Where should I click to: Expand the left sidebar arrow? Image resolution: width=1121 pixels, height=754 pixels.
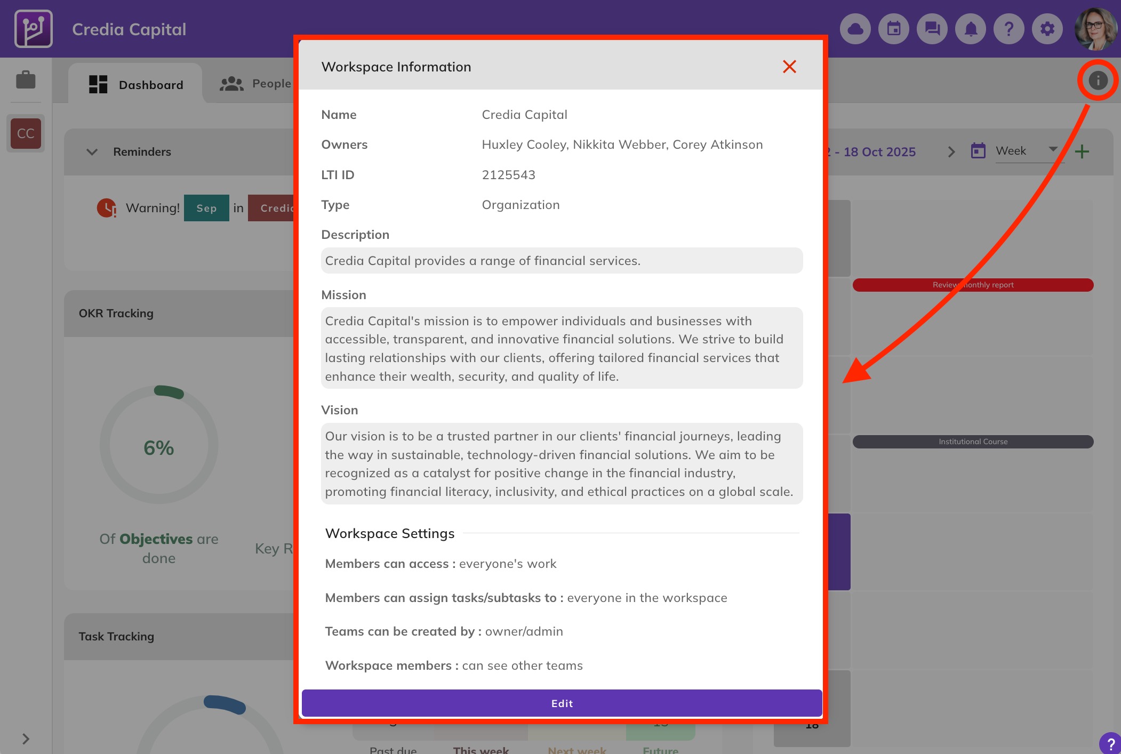pos(26,739)
